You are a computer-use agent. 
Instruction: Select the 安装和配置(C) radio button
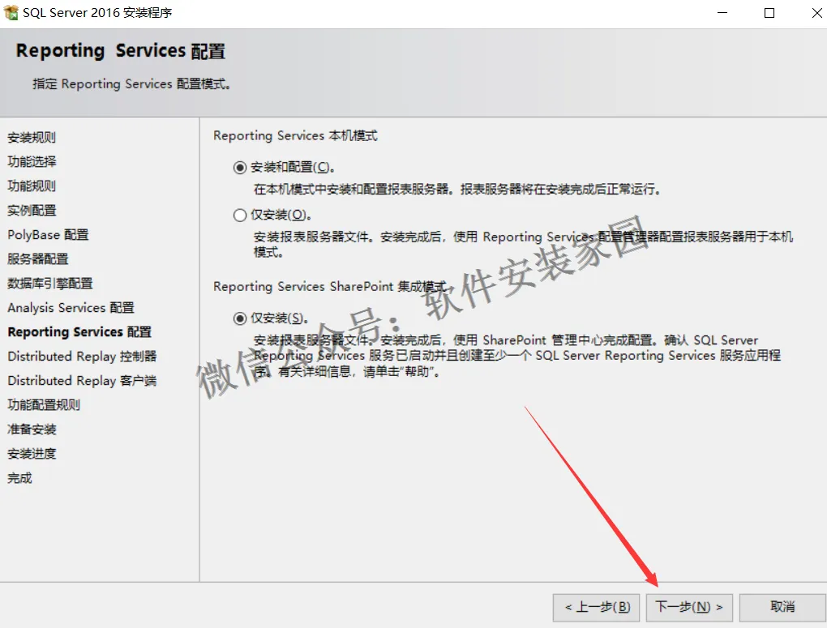[240, 168]
